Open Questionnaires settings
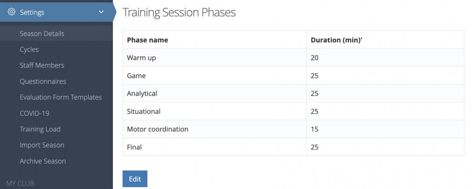 [43, 82]
